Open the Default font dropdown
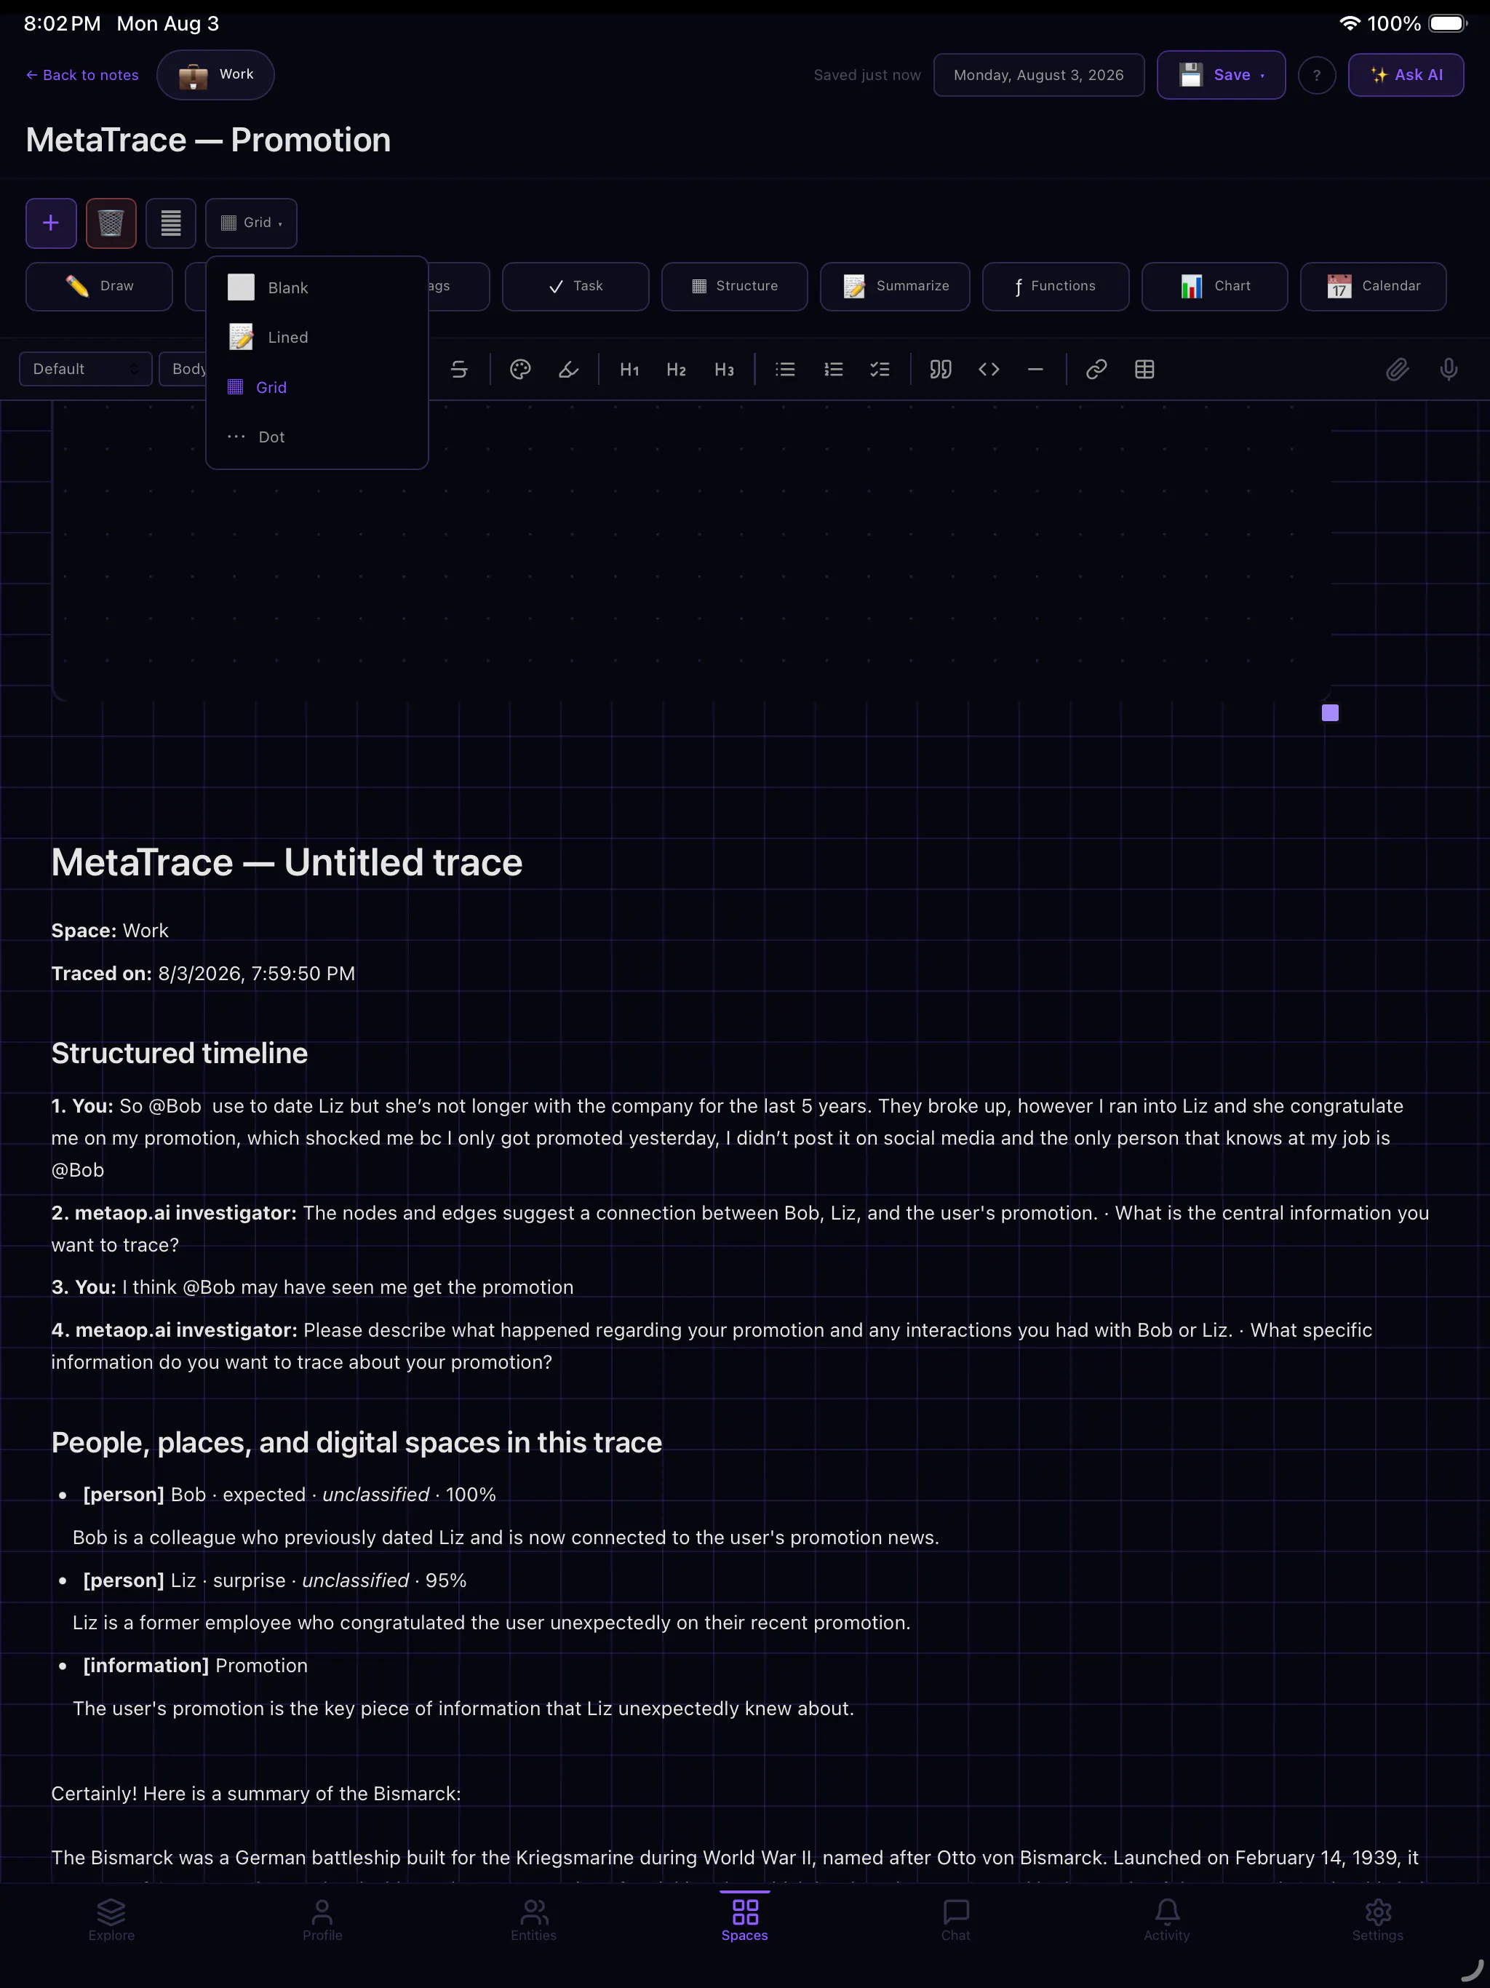The height and width of the screenshot is (1988, 1490). [85, 370]
